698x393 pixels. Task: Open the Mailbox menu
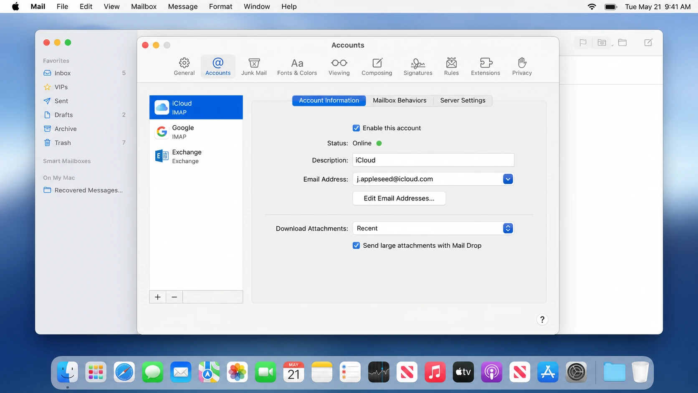coord(144,6)
